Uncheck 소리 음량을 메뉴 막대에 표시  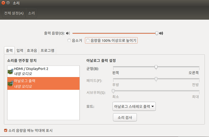6,130
